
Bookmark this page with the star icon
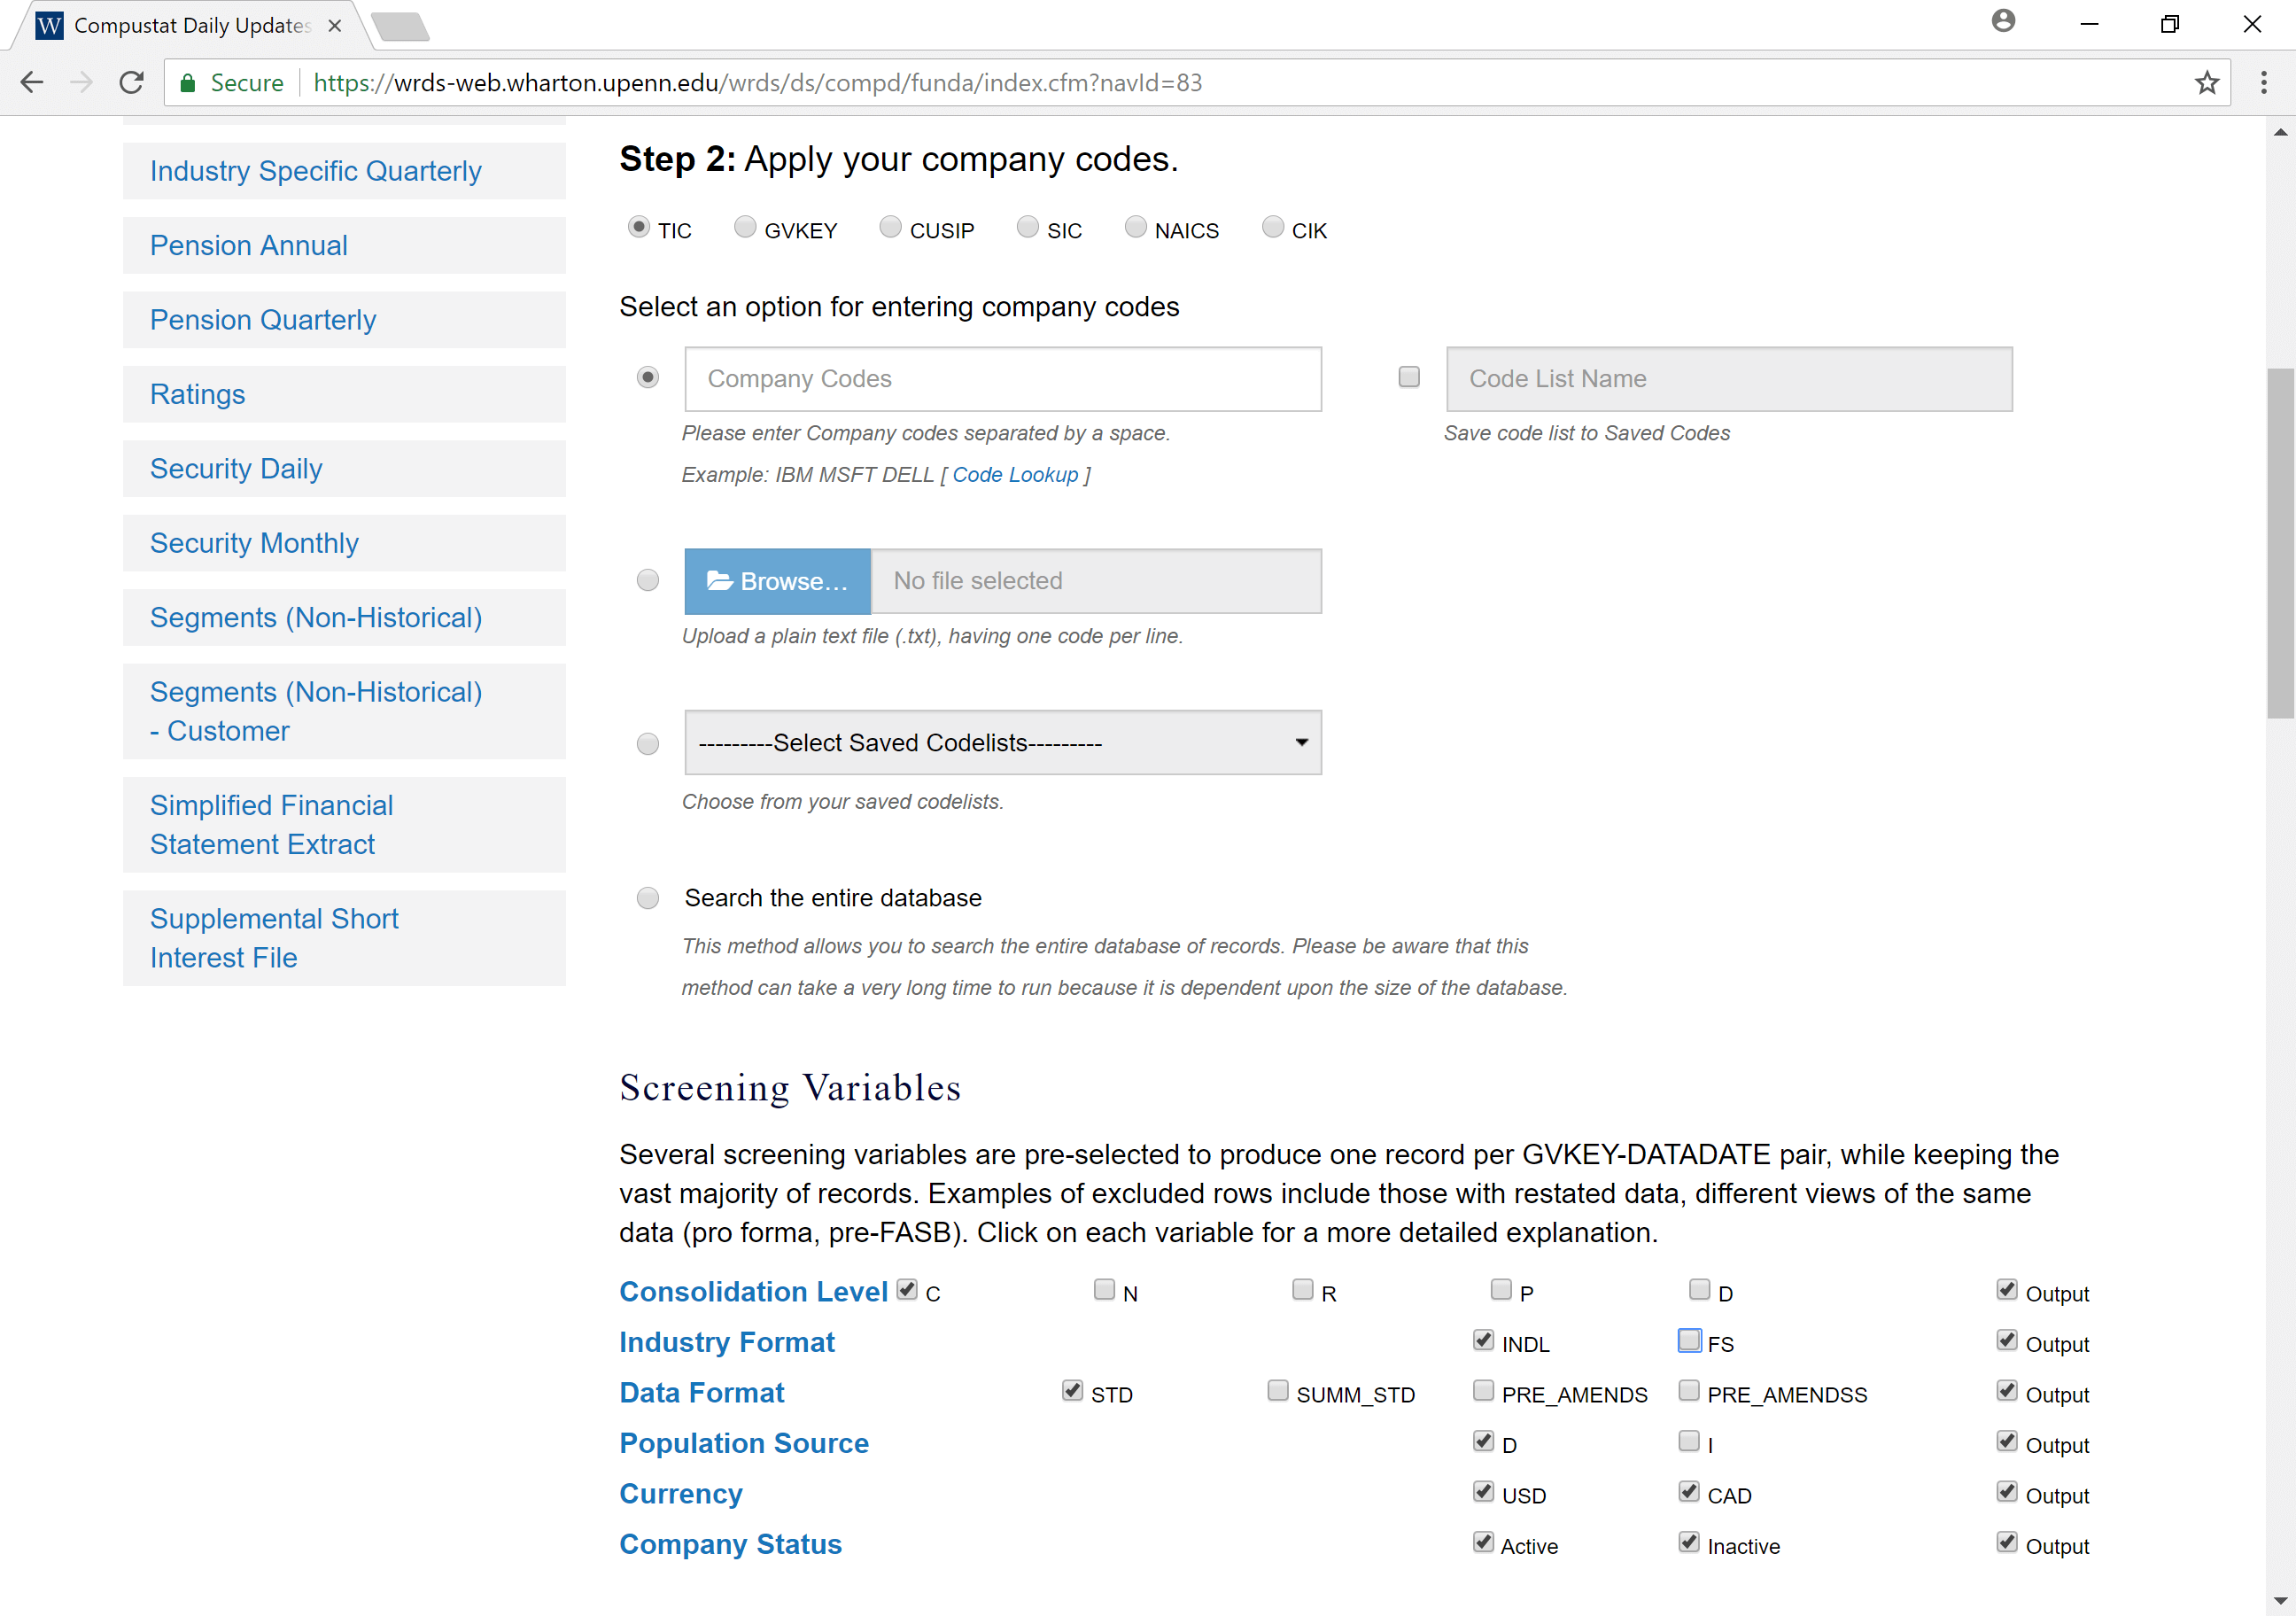point(2206,83)
